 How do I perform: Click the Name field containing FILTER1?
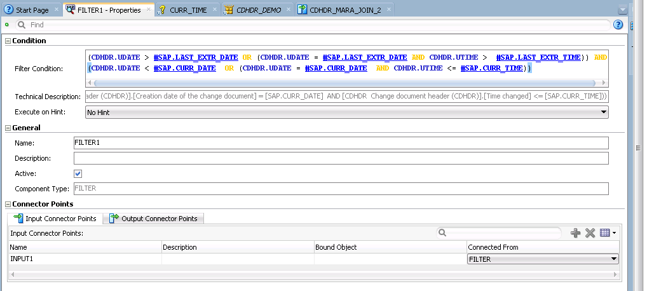(x=341, y=143)
